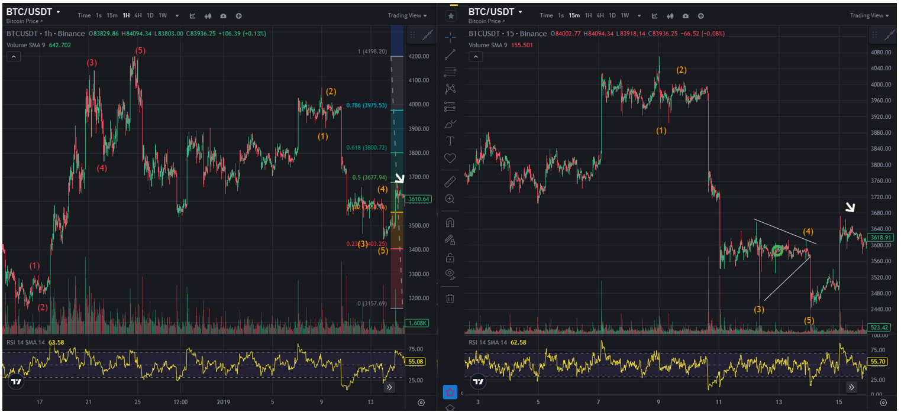Select the line tool in the right chart's floating toolbar
Screen dimensions: 901x412
coord(891,35)
